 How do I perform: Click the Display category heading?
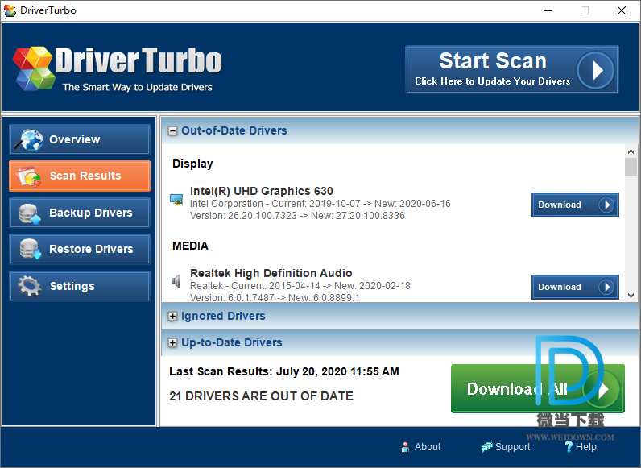192,164
